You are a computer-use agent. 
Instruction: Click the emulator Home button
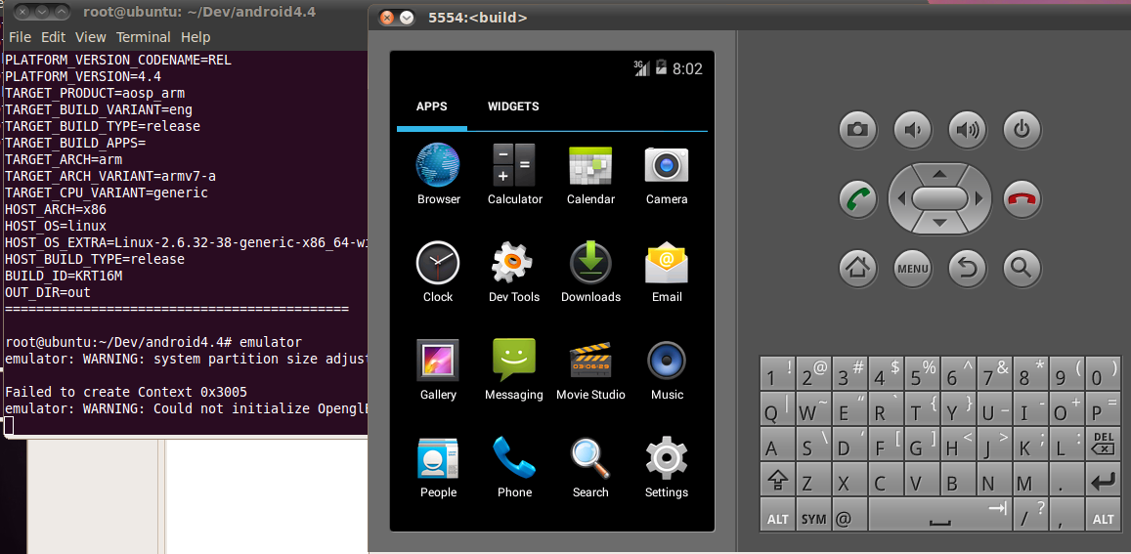pos(857,269)
